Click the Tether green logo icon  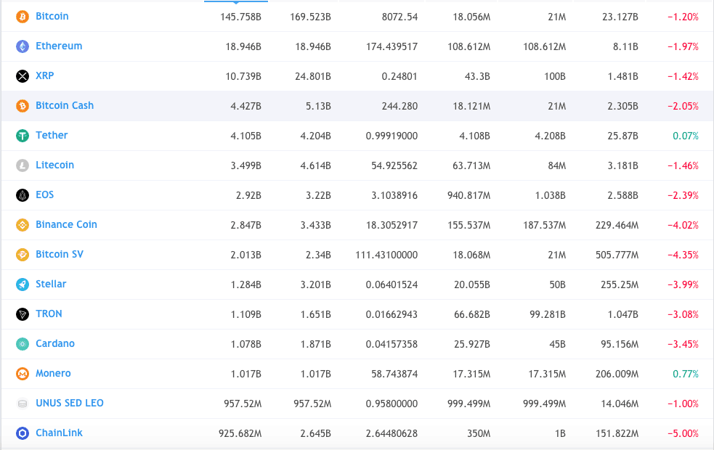pos(23,136)
